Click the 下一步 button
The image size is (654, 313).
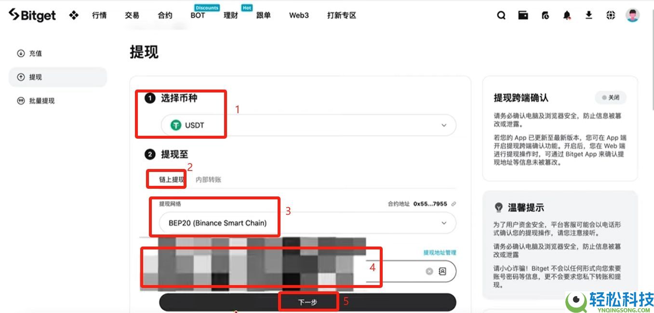(307, 302)
